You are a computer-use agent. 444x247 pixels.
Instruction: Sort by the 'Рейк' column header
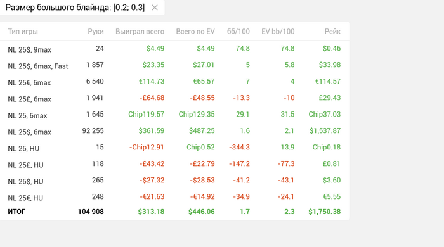tap(332, 32)
